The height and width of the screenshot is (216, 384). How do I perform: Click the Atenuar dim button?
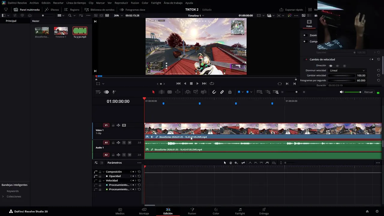point(368,92)
